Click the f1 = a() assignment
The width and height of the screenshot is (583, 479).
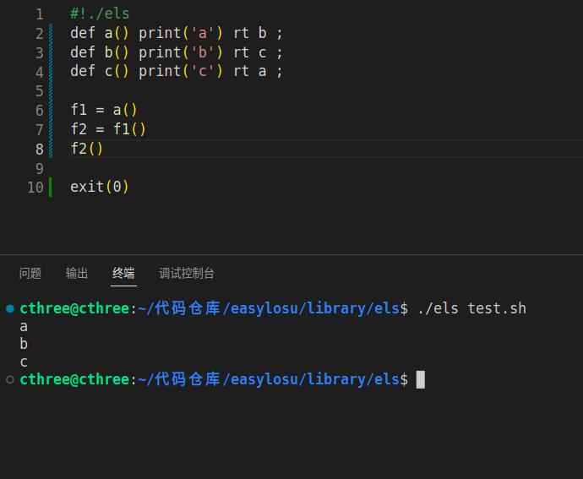click(x=104, y=110)
